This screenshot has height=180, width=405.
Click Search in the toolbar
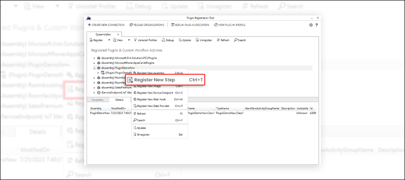coord(240,40)
